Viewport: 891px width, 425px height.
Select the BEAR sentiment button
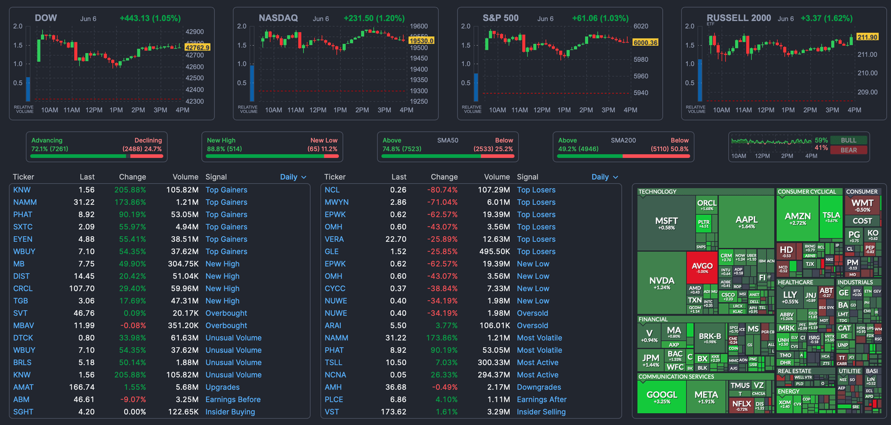pyautogui.click(x=848, y=150)
